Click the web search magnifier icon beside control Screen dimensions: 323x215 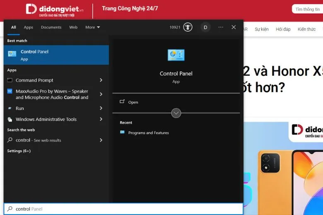pyautogui.click(x=10, y=140)
